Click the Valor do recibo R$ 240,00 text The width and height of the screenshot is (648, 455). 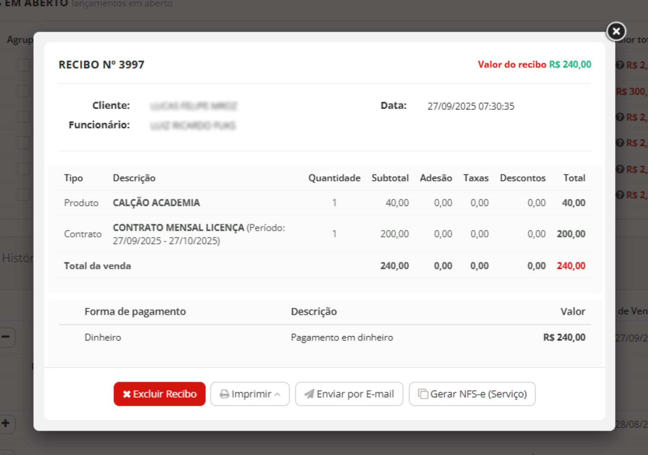(534, 64)
